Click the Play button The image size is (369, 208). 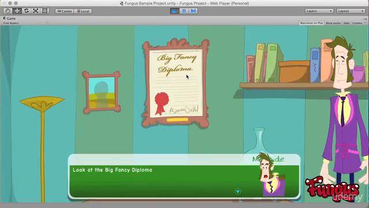175,11
